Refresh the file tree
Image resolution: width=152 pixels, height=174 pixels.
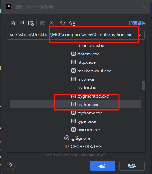click(x=63, y=23)
